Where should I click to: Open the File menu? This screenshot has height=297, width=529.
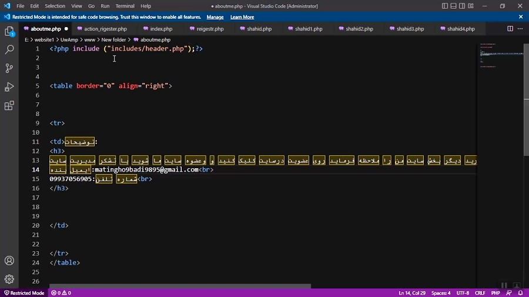click(x=20, y=6)
